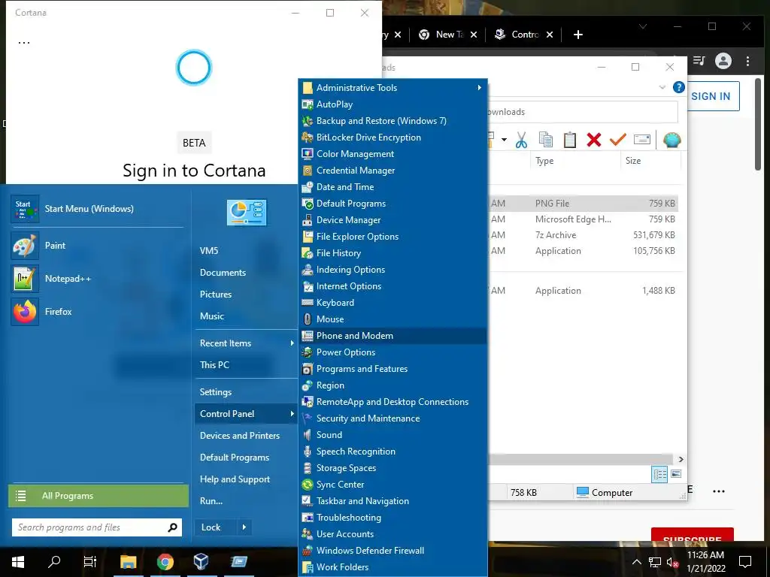Click the Paste clipboard icon in file window

click(570, 140)
